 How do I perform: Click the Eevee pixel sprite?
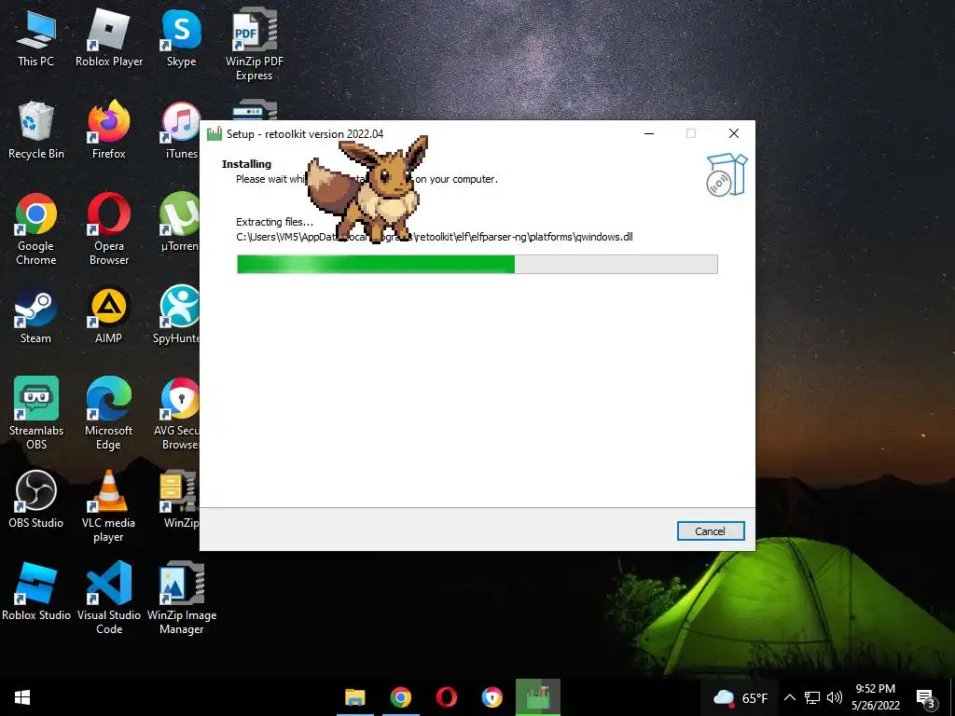367,188
